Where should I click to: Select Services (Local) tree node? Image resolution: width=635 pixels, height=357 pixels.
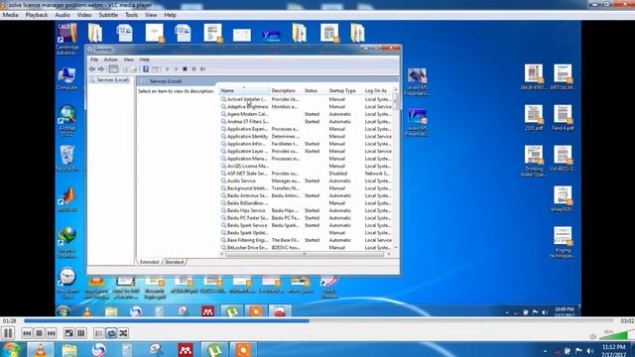point(109,80)
